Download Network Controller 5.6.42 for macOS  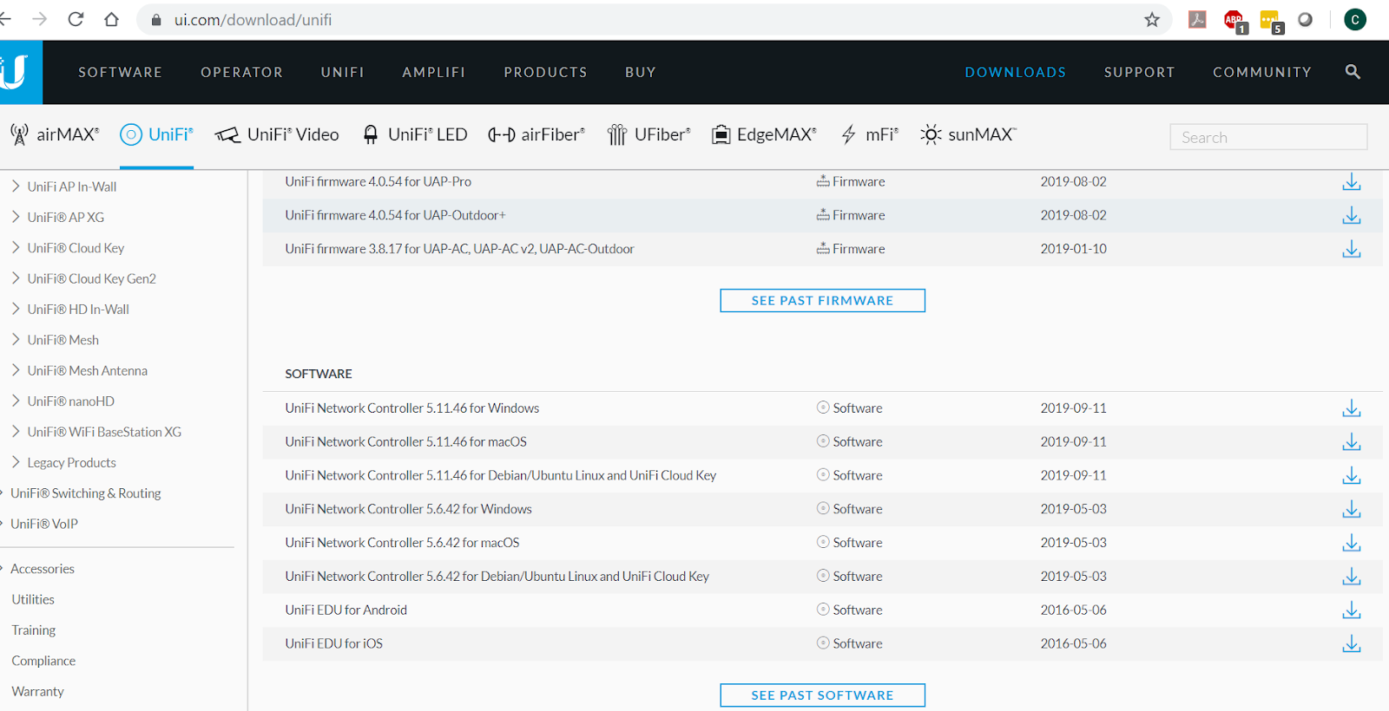[x=1351, y=544]
